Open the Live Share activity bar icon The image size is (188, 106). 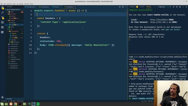[x=2, y=32]
